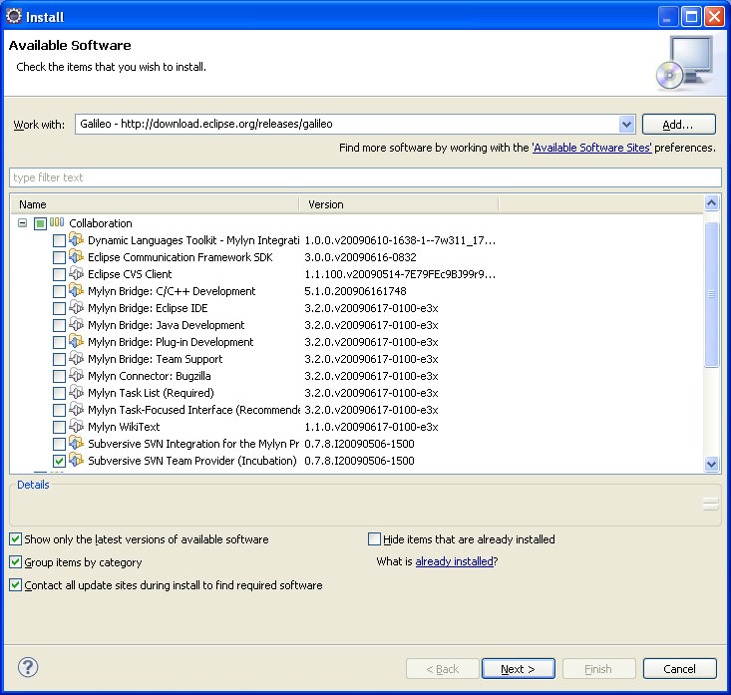
Task: Click the Subversive SVN Integration for Mylyn icon
Action: click(x=76, y=444)
